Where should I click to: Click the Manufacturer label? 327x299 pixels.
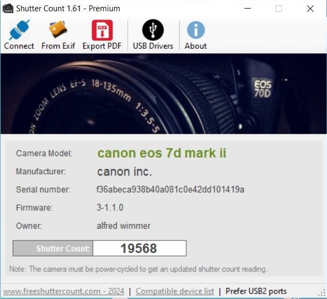pos(41,171)
